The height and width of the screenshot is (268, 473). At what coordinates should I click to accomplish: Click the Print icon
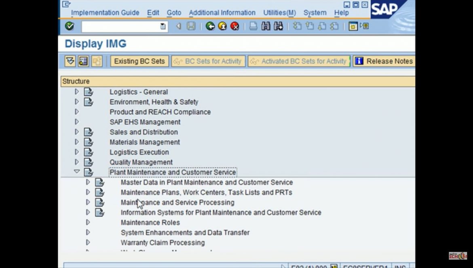pos(253,26)
